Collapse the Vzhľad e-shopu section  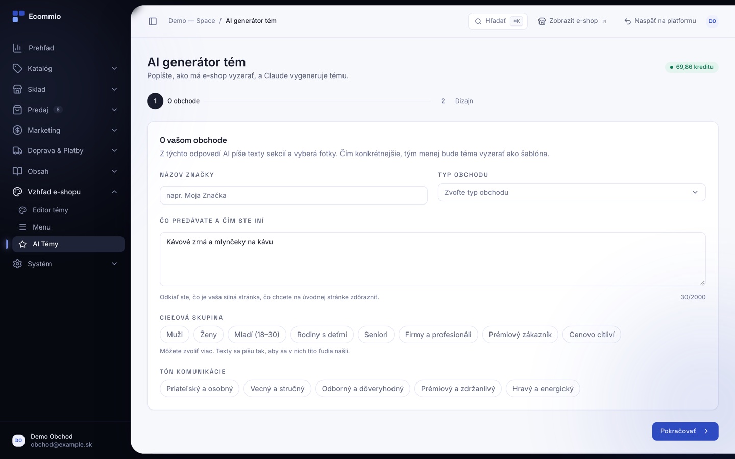click(65, 192)
